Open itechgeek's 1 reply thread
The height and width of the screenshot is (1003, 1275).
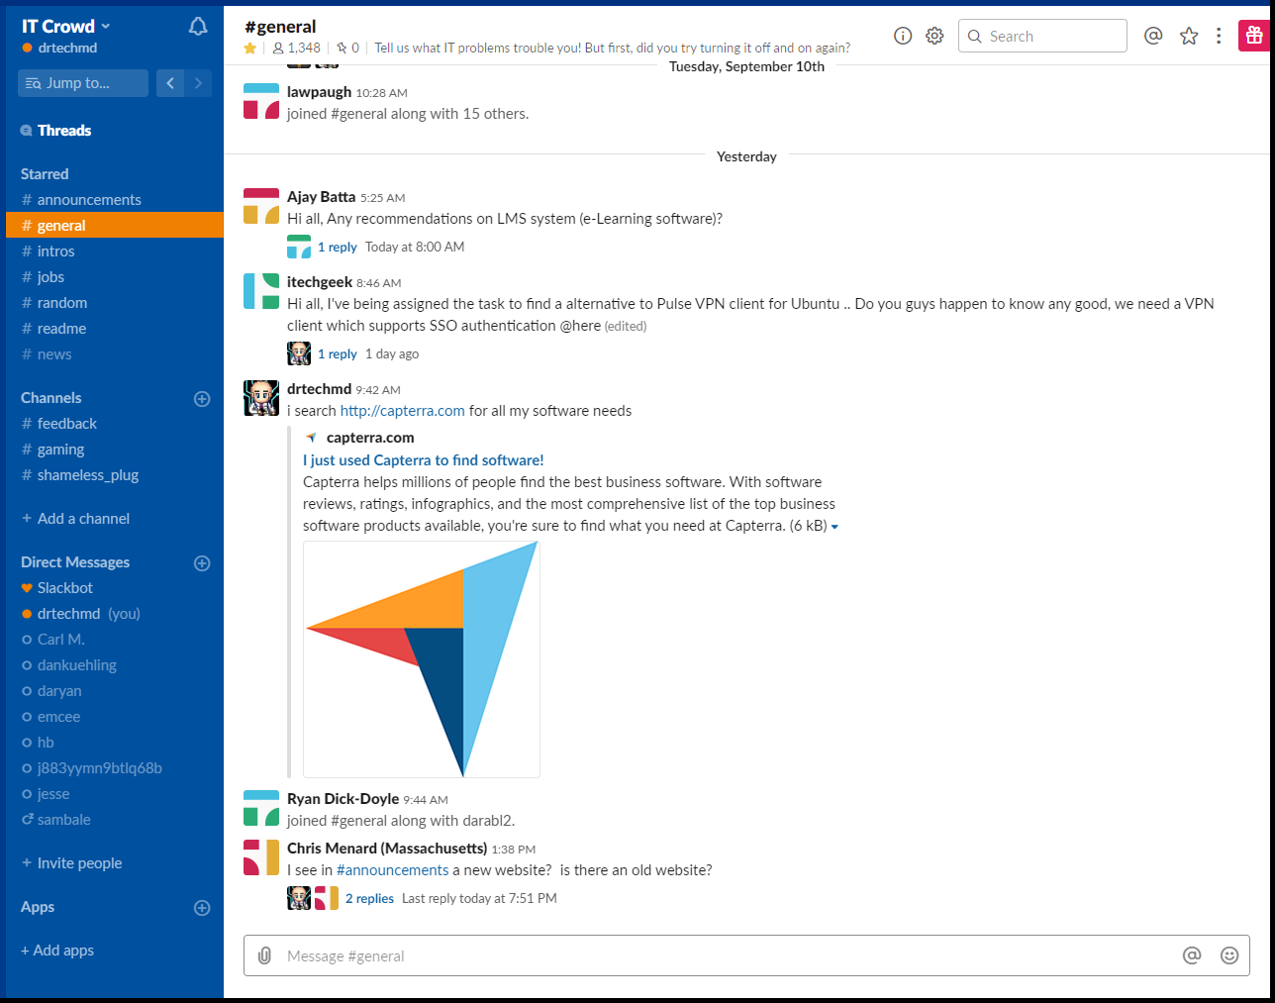pyautogui.click(x=337, y=354)
